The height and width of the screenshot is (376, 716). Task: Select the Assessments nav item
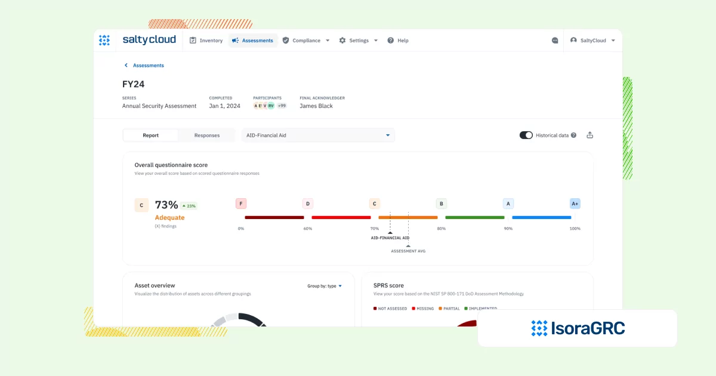(253, 41)
